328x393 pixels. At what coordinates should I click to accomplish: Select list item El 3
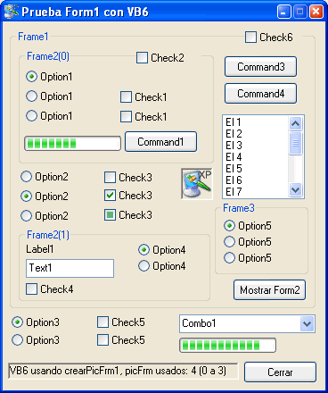(234, 146)
